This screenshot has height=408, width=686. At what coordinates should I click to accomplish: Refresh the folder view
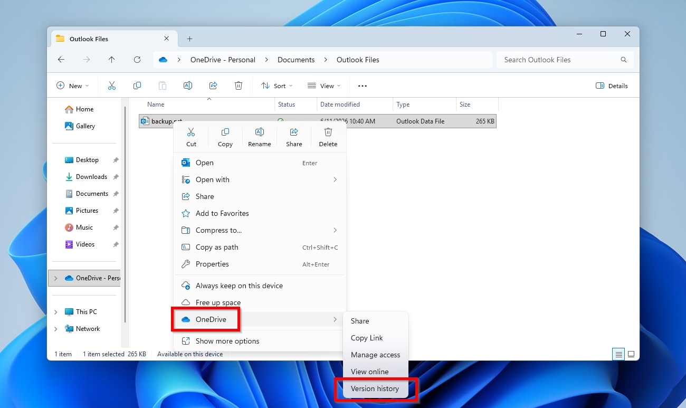[x=137, y=60]
